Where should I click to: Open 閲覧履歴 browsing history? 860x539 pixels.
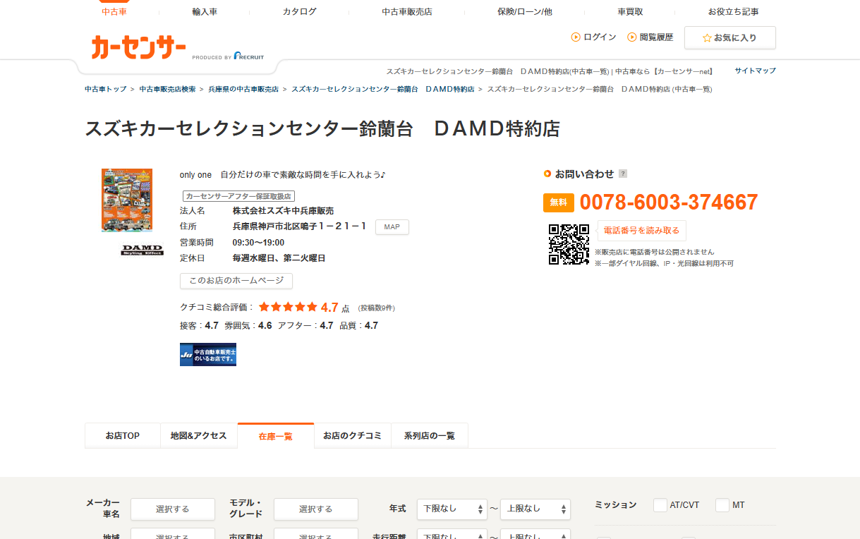point(649,37)
